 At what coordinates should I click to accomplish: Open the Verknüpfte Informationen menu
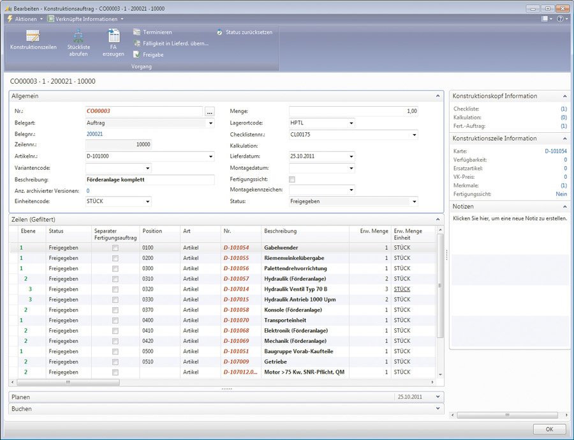(86, 19)
